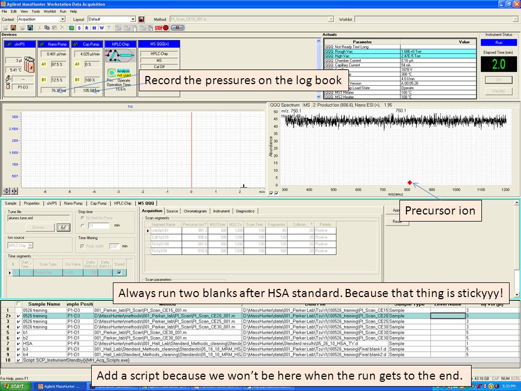This screenshot has width=521, height=391.
Task: Click the paste toolbar icon
Action: 54,28
